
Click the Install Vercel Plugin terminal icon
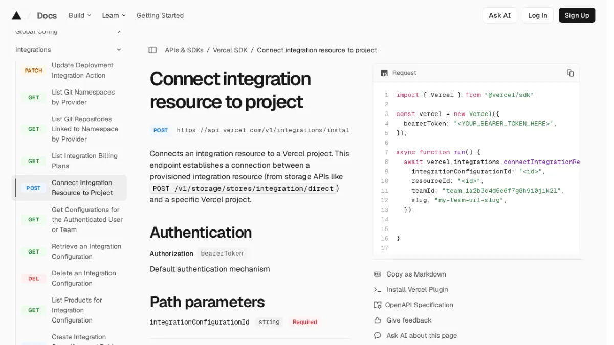pyautogui.click(x=378, y=290)
